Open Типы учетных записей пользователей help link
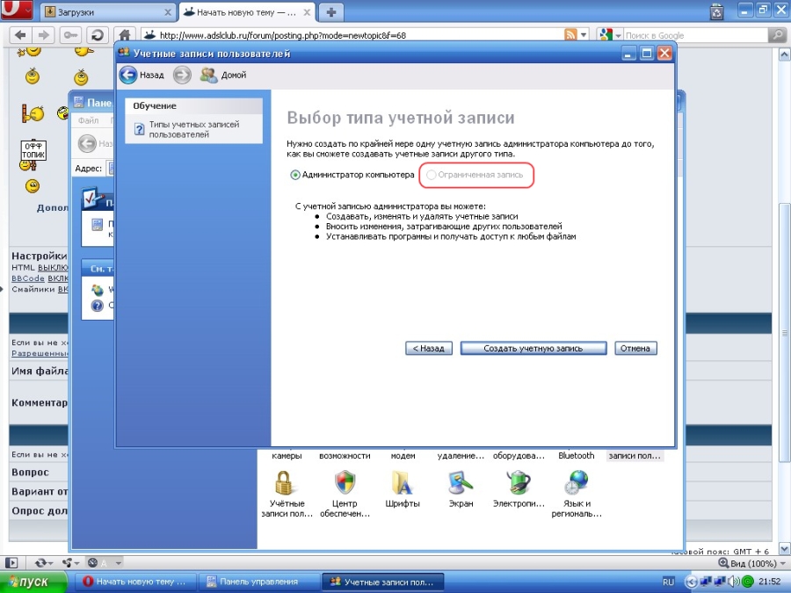 [x=192, y=130]
